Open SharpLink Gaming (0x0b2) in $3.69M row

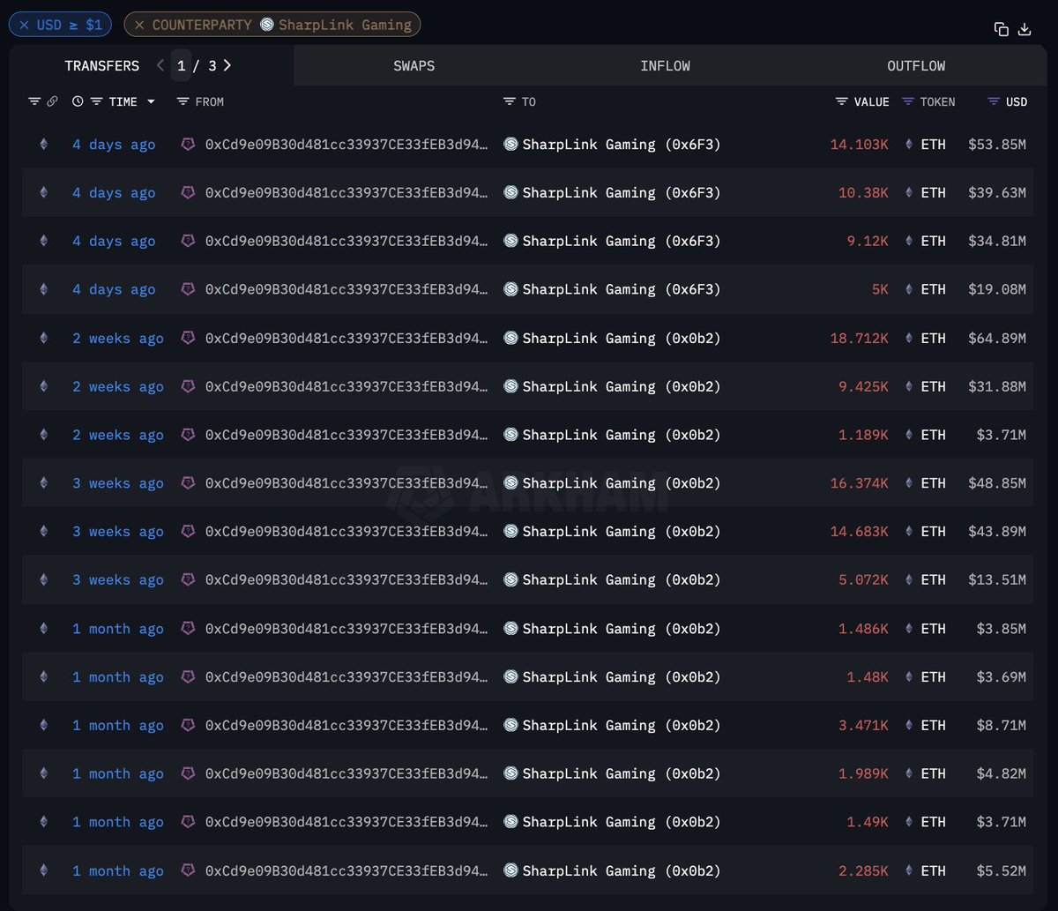pos(622,677)
